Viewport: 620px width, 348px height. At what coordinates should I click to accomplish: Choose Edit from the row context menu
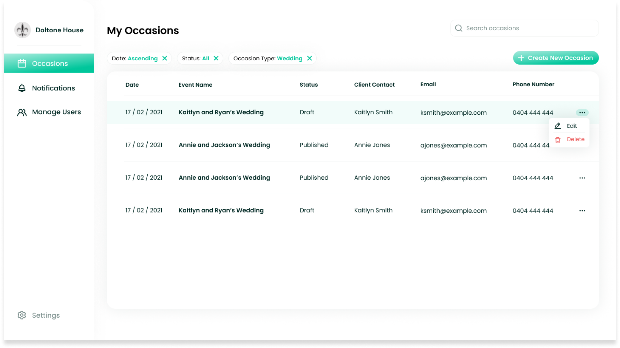(x=572, y=126)
